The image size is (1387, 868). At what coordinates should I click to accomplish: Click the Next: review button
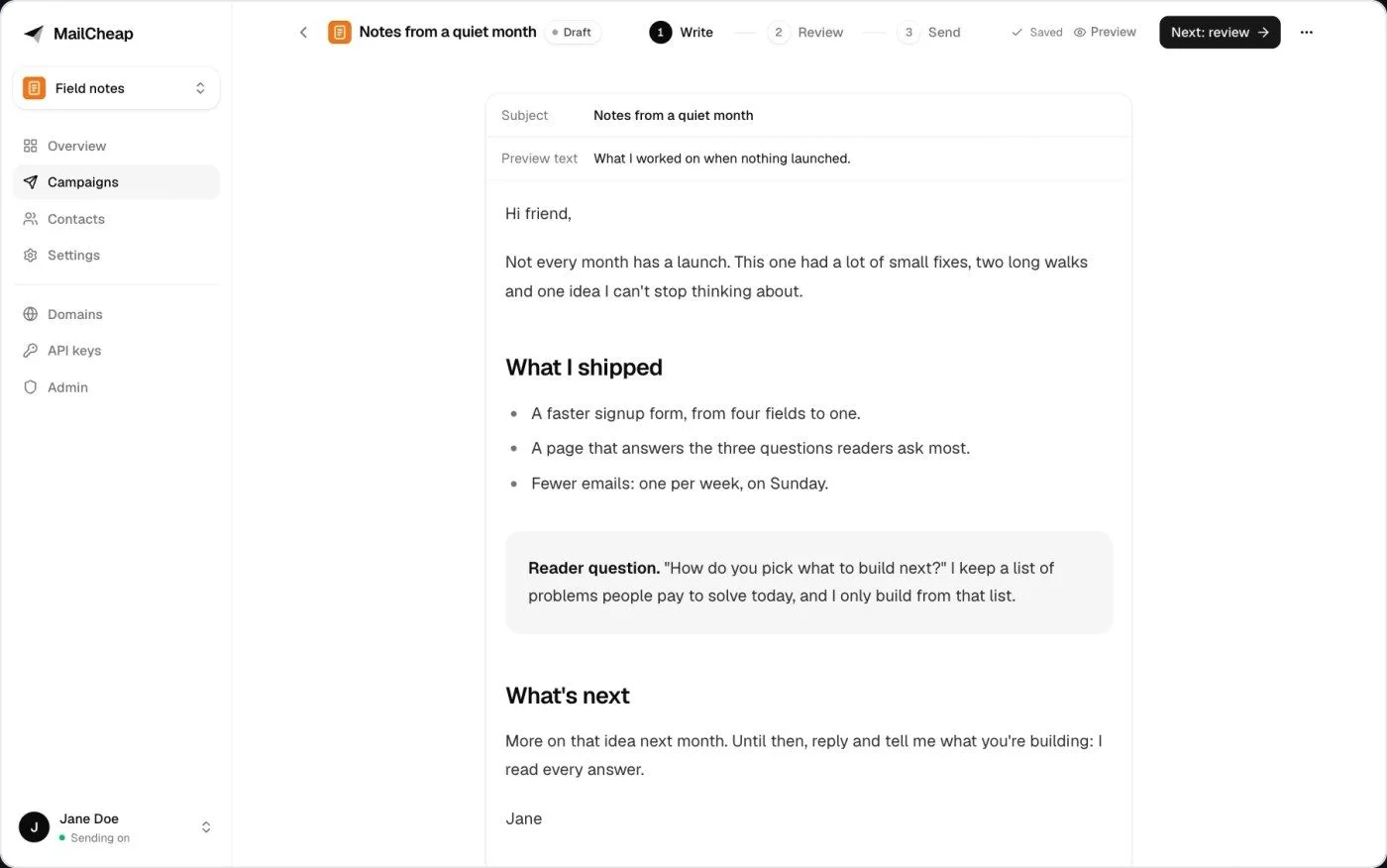point(1220,33)
